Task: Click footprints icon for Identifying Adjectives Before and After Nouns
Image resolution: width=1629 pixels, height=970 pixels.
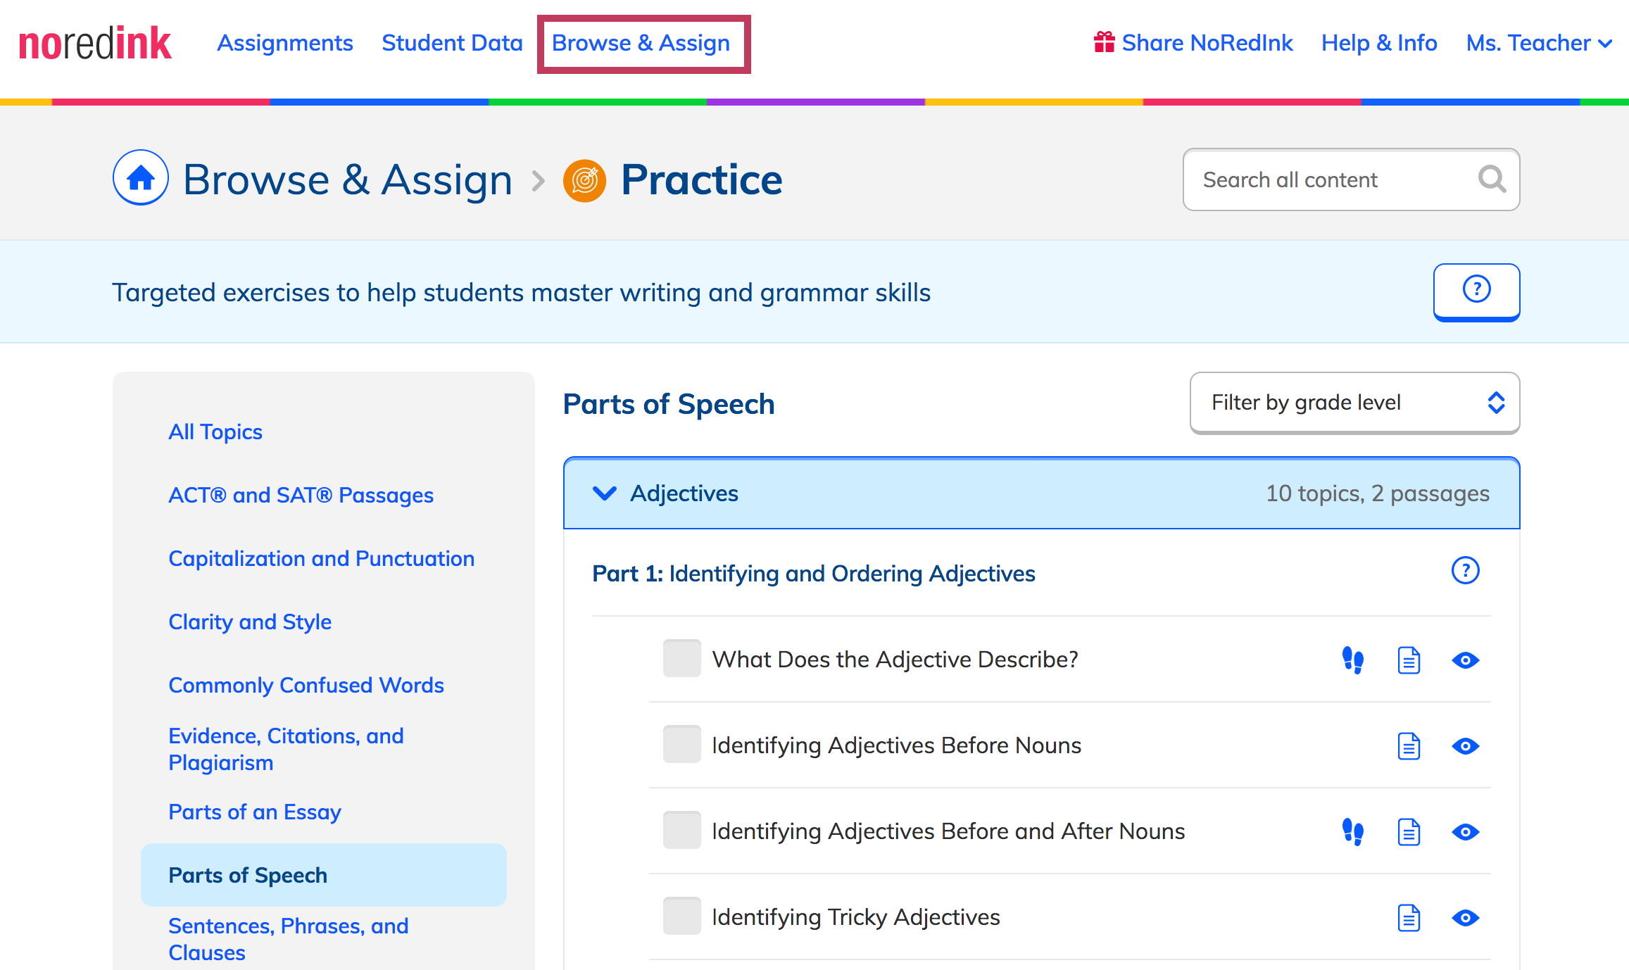Action: click(x=1352, y=831)
